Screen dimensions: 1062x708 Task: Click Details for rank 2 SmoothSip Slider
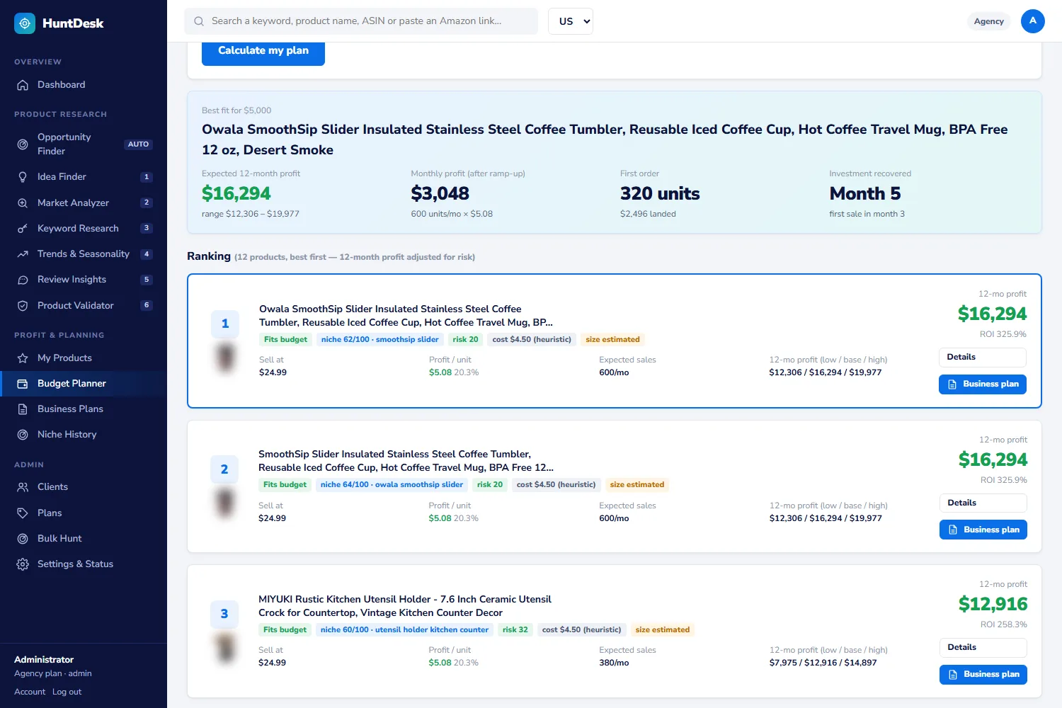click(983, 503)
